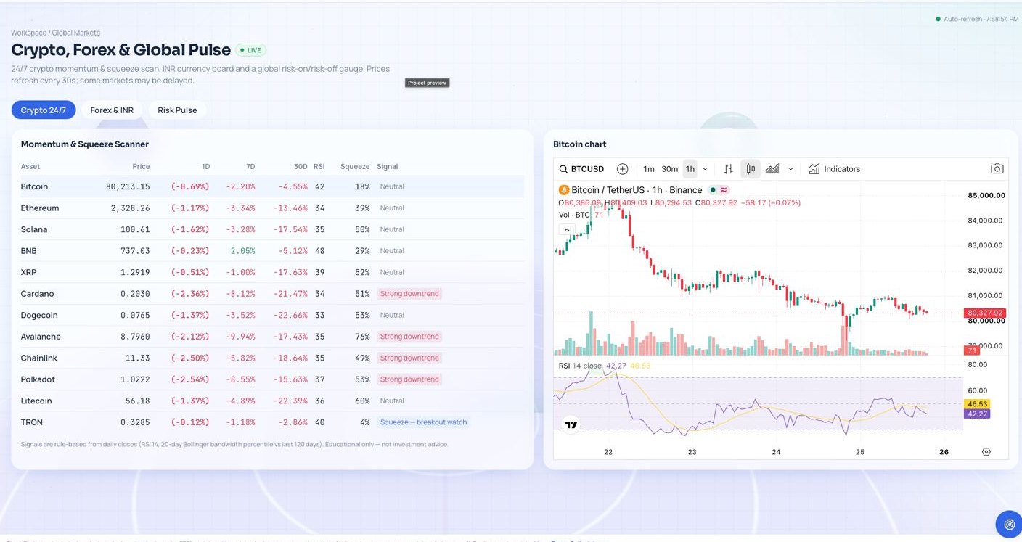The width and height of the screenshot is (1022, 542).
Task: Switch the chart to the 1m interval
Action: [649, 169]
